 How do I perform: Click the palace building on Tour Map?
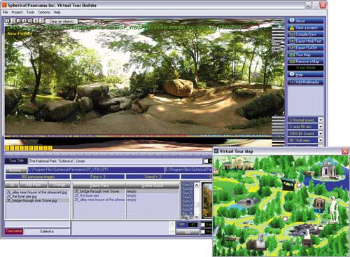tap(238, 163)
